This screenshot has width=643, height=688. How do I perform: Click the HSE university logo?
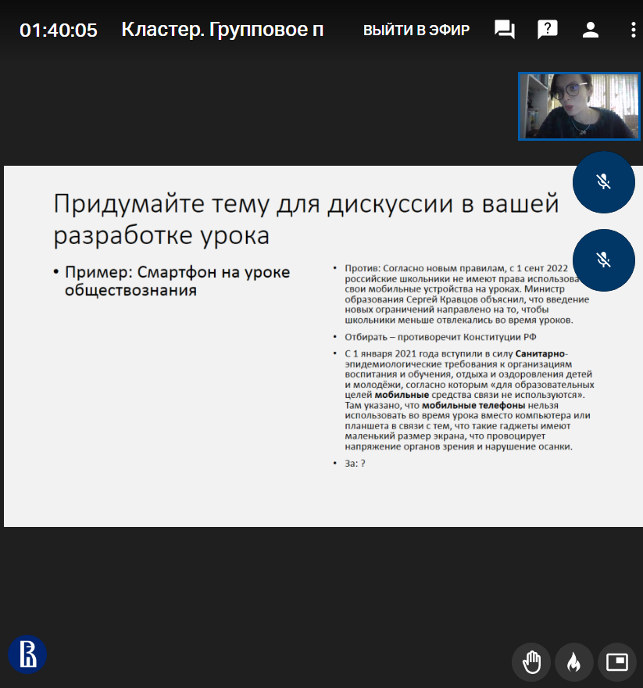tap(27, 654)
